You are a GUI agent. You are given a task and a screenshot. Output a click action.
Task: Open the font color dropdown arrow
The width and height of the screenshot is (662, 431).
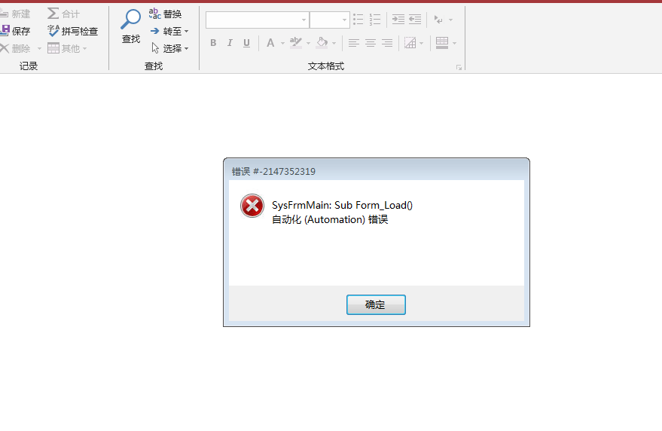coord(282,43)
